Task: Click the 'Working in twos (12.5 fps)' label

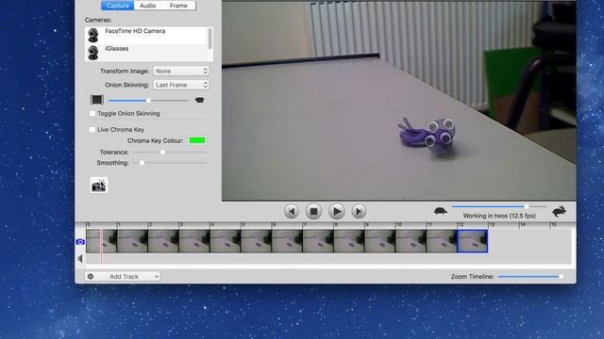Action: coord(499,216)
